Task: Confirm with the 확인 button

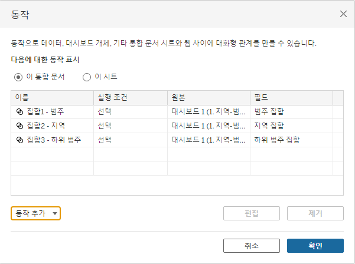Action: coord(315,246)
